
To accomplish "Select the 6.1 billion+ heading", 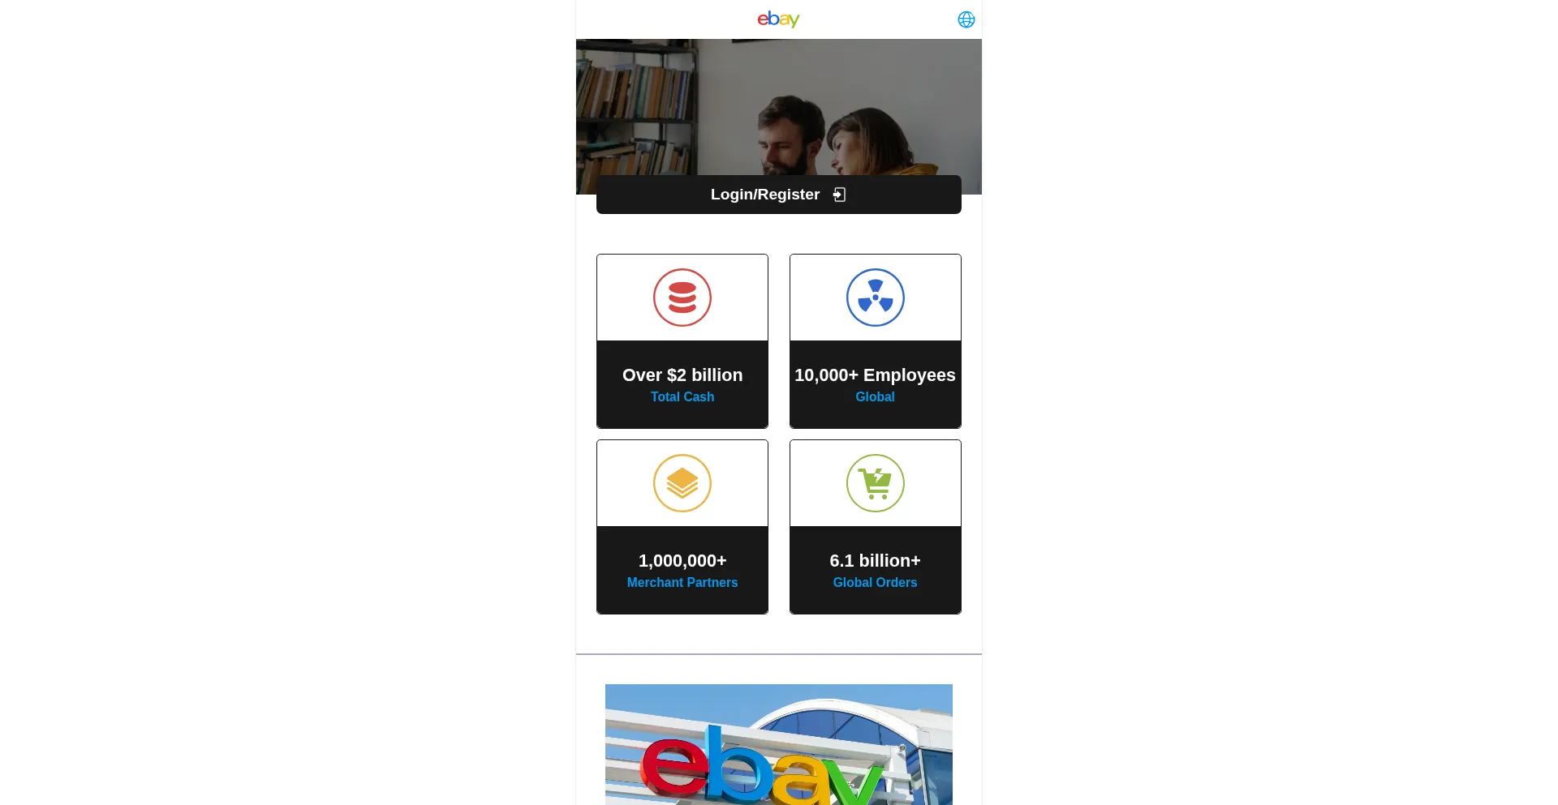I will [x=875, y=561].
